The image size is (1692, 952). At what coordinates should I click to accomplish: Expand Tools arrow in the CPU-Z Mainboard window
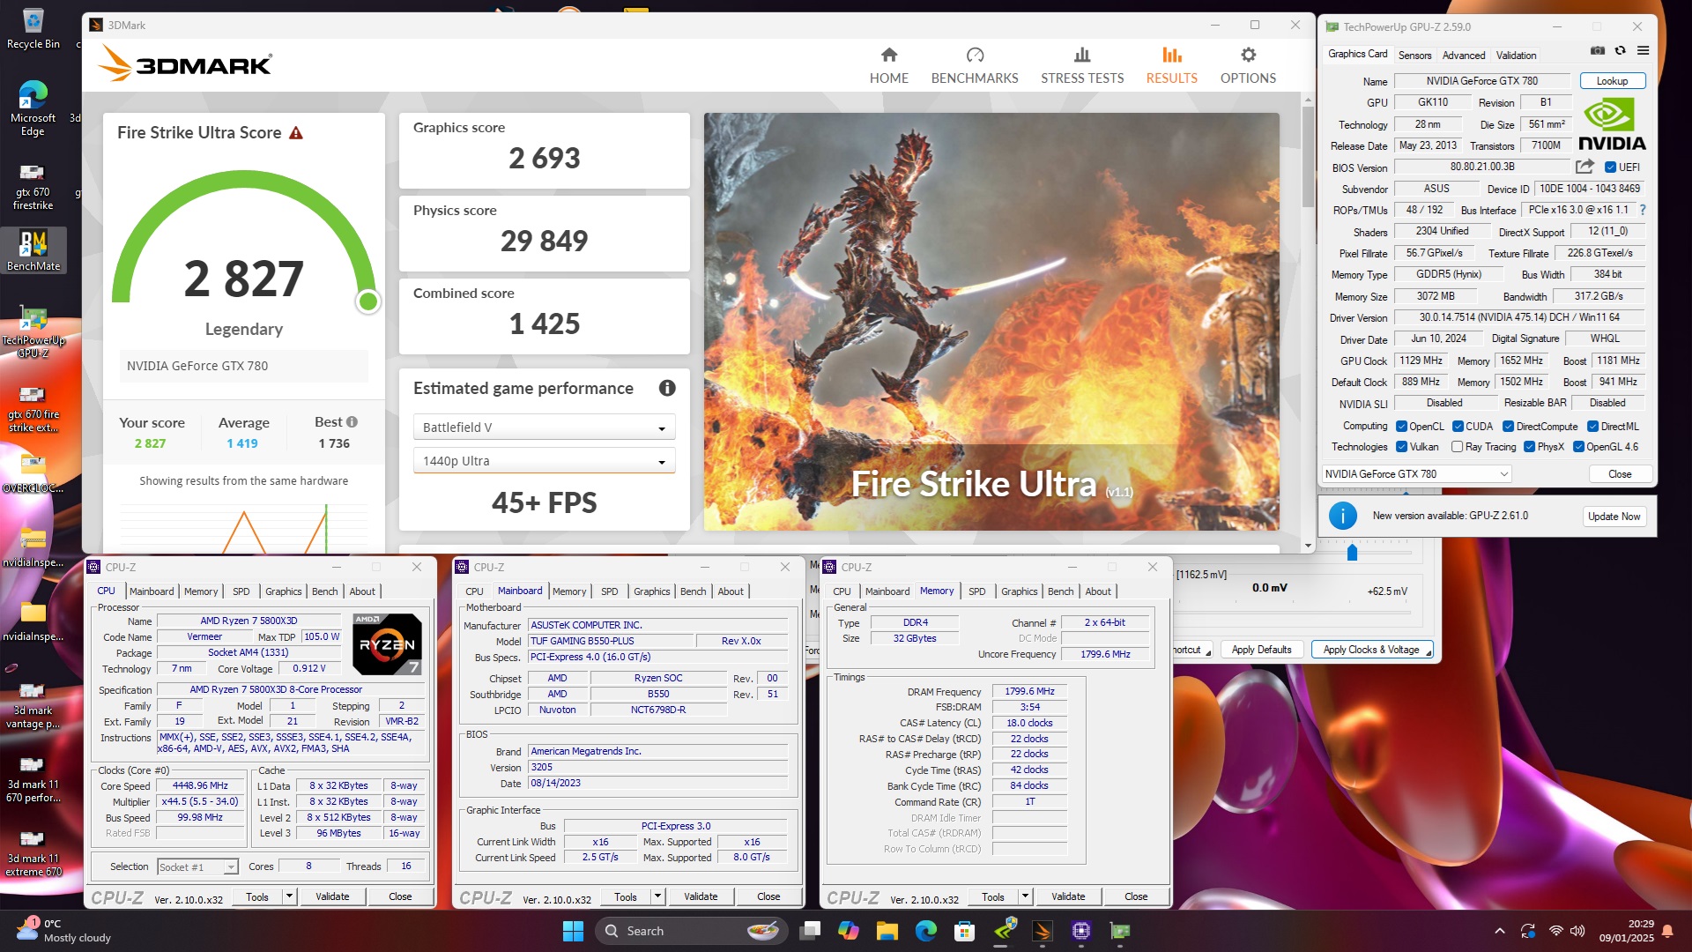click(657, 896)
